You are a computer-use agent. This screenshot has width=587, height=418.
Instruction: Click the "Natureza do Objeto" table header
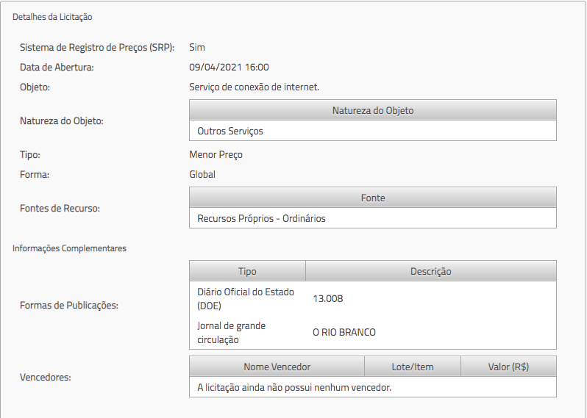372,110
